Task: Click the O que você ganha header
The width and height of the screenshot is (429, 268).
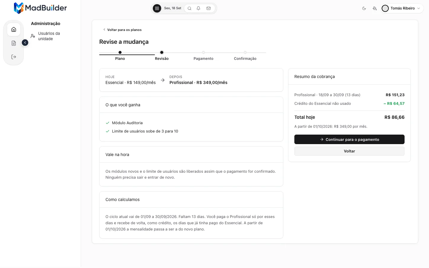Action: (123, 105)
